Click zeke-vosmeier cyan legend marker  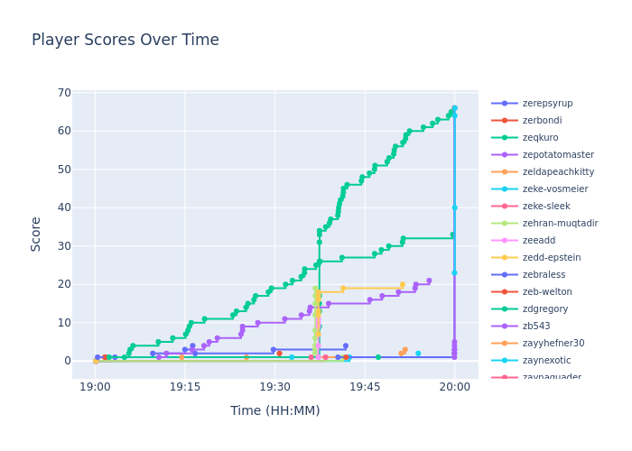point(505,189)
